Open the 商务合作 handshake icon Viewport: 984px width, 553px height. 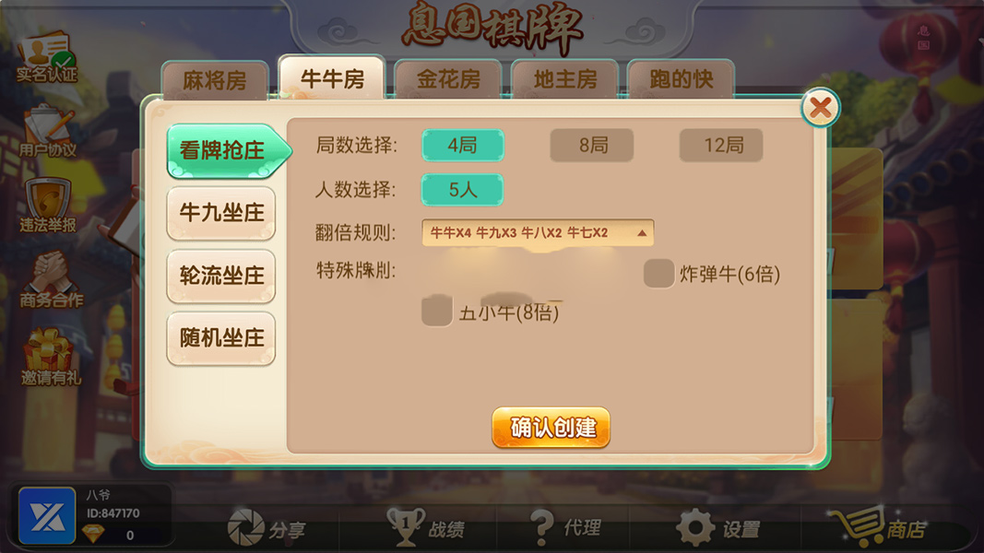coord(50,279)
